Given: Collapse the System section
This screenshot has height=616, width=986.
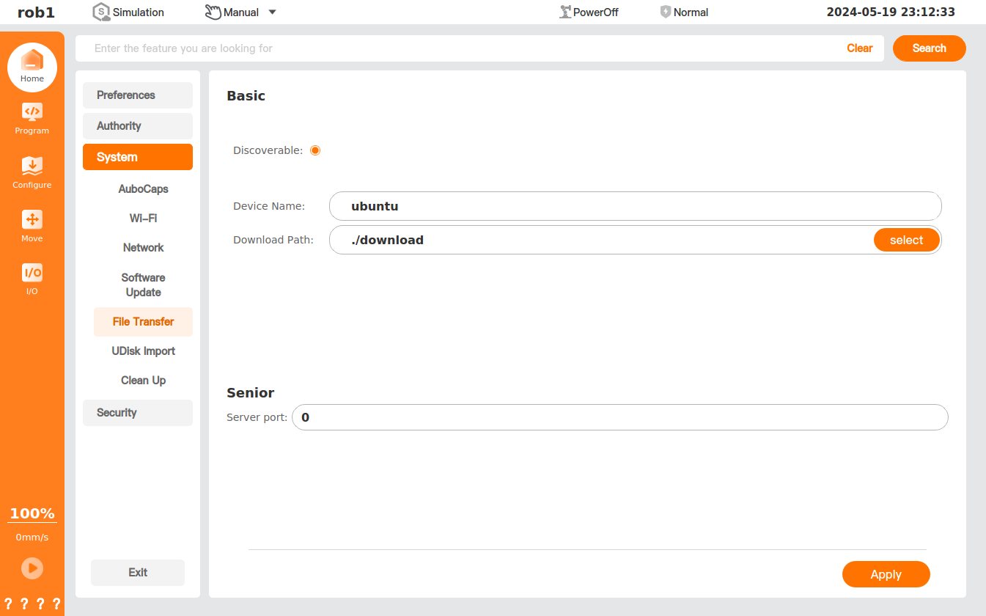Looking at the screenshot, I should (x=138, y=157).
